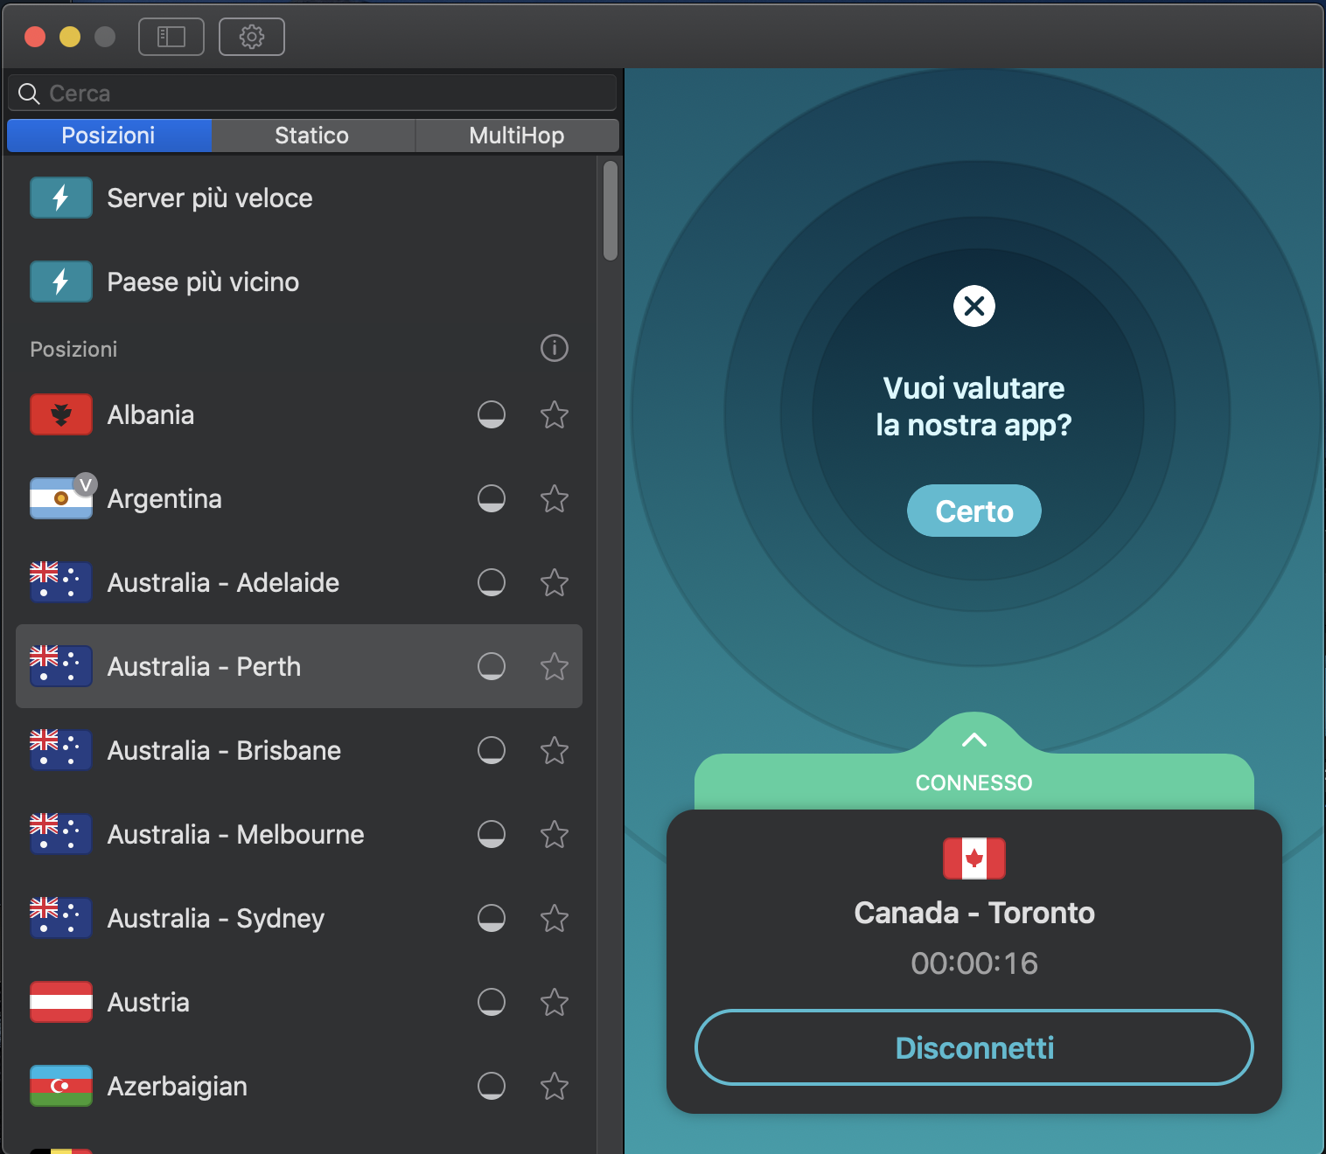Click the search magnifier icon
Image resolution: width=1326 pixels, height=1154 pixels.
point(29,93)
